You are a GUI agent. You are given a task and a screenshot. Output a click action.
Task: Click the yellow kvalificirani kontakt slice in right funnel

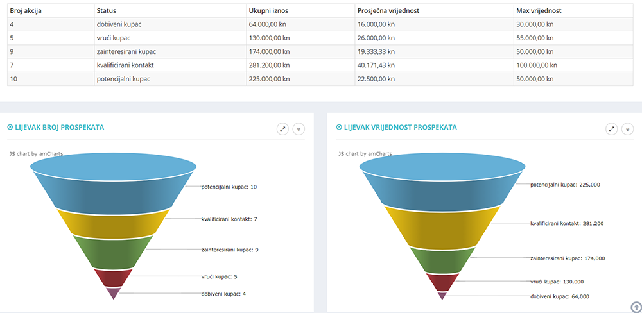[442, 229]
